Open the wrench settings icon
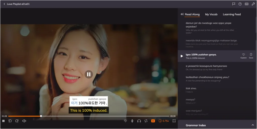257x129 pixels. pyautogui.click(x=253, y=4)
